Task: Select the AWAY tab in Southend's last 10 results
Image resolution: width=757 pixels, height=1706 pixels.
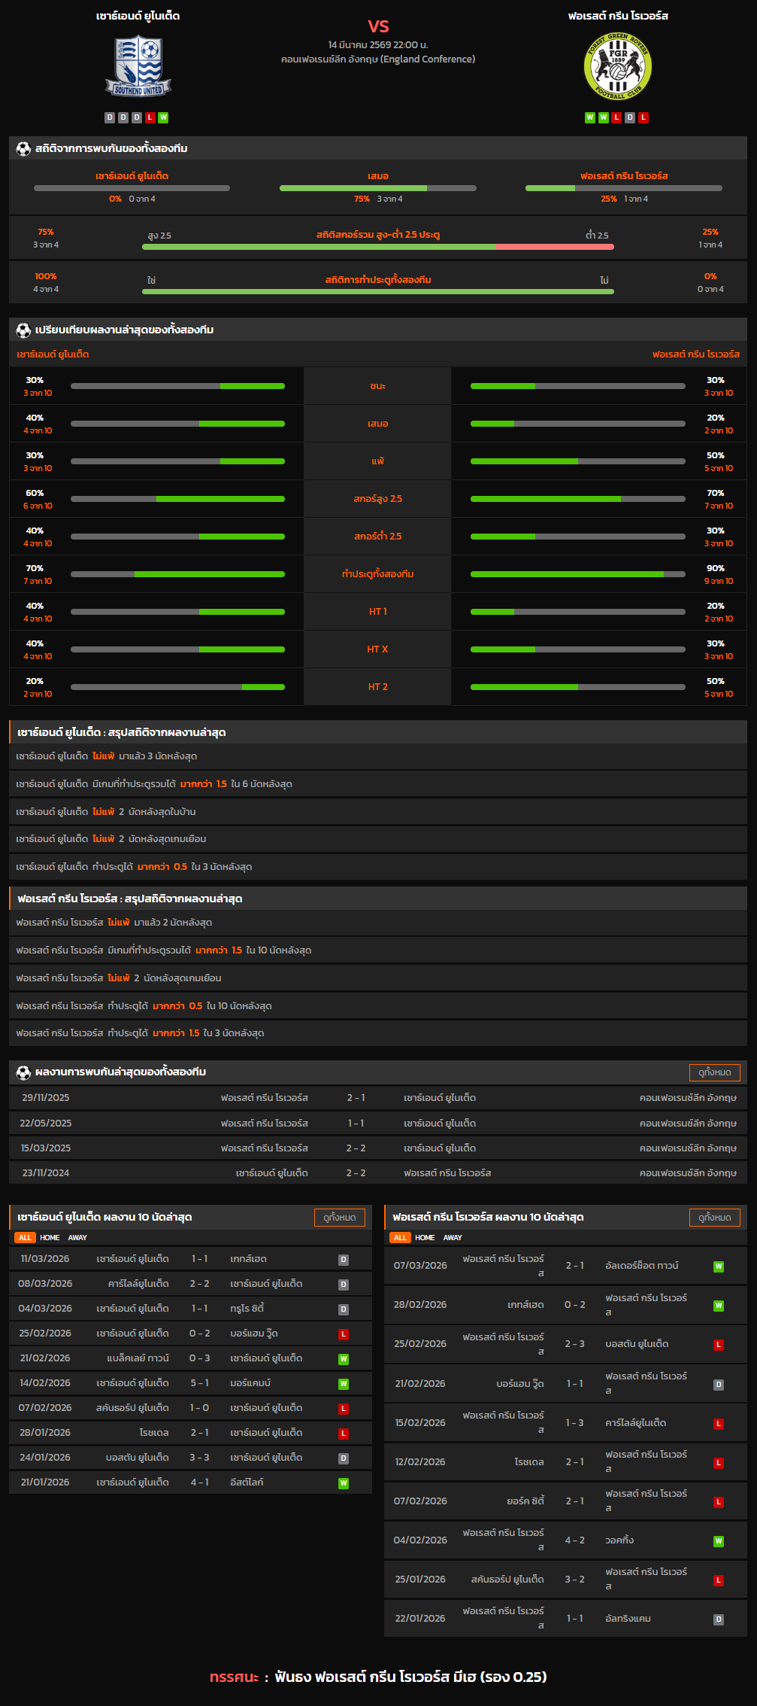Action: [x=77, y=1238]
